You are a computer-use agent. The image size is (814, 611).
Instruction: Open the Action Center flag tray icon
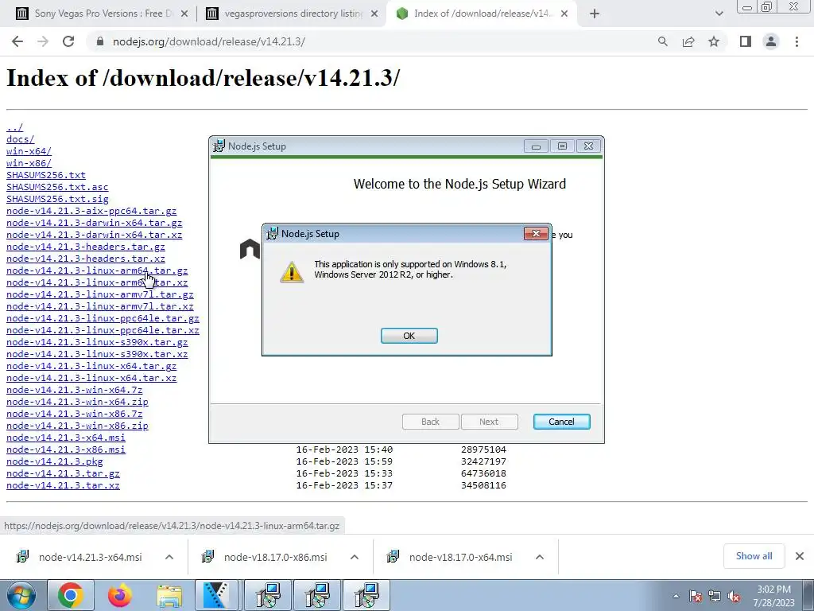click(x=696, y=597)
